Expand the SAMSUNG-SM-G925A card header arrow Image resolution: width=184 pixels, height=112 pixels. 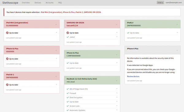(117, 24)
